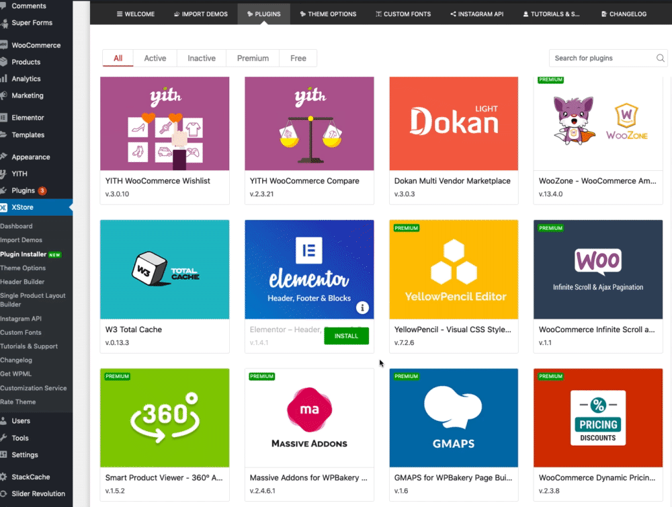
Task: Open YellowPencil Editor thumbnail
Action: (454, 270)
